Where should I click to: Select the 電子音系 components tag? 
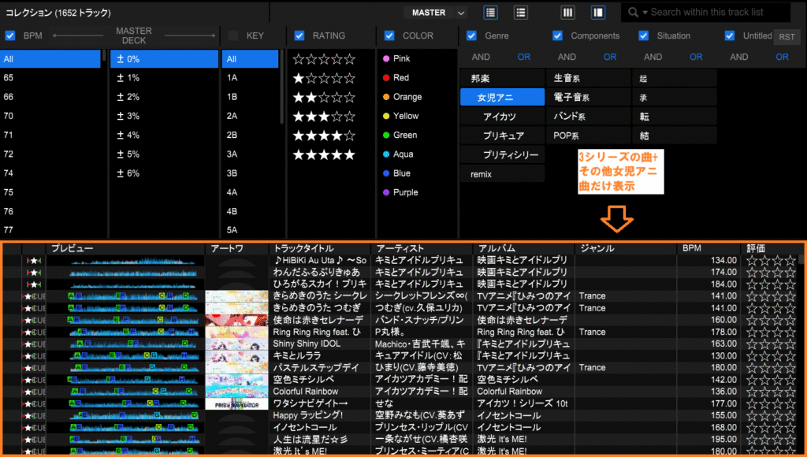571,97
